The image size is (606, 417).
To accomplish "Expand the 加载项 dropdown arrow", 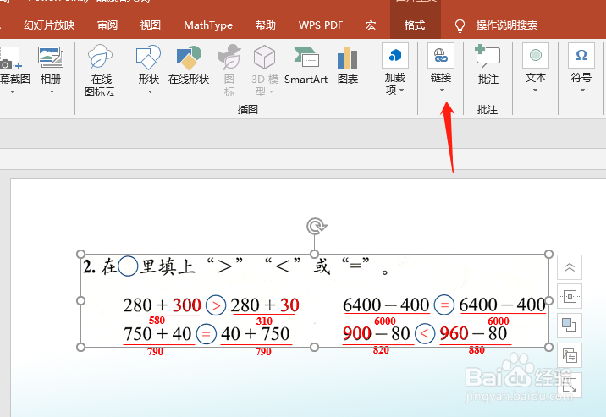I will click(x=401, y=91).
